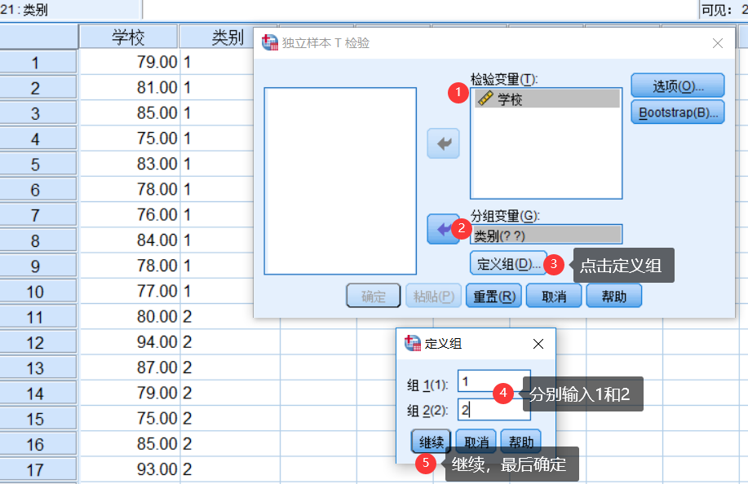Viewport: 748px width, 484px height.
Task: Click 取消 in T-test dialog
Action: pos(554,296)
